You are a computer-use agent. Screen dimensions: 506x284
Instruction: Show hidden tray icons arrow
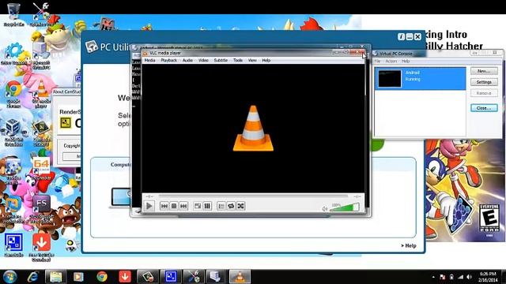(433, 277)
